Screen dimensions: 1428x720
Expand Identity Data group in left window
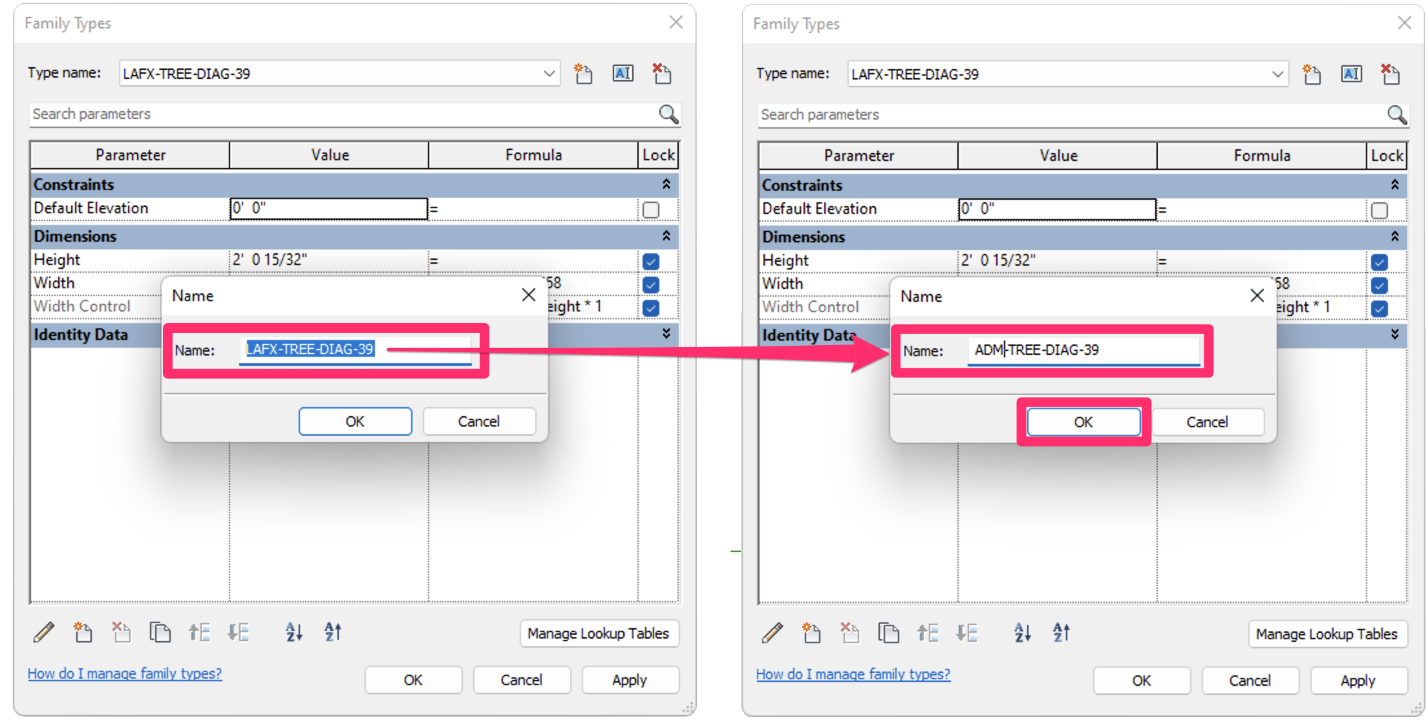click(x=666, y=334)
